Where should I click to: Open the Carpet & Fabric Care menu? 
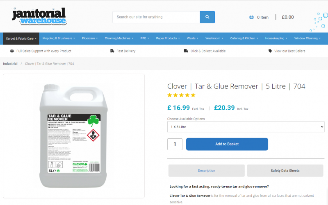click(x=21, y=38)
